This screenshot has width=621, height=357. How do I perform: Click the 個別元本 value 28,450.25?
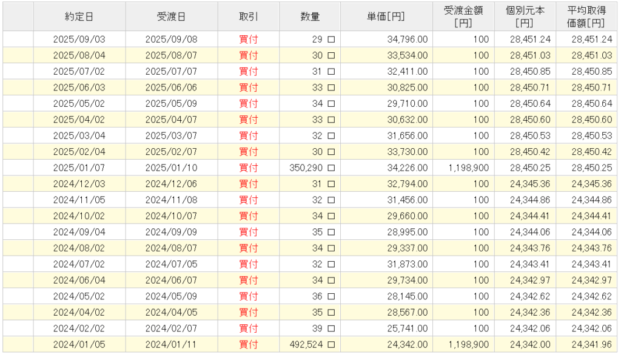530,168
